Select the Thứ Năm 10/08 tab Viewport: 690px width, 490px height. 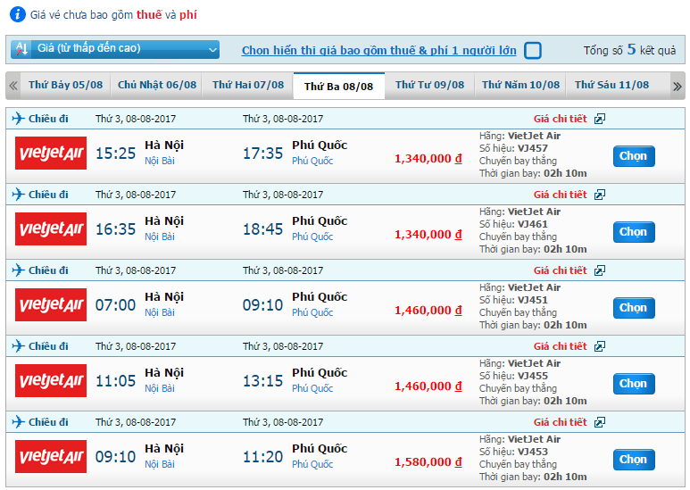point(520,85)
